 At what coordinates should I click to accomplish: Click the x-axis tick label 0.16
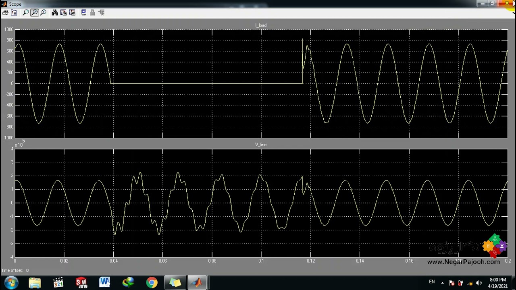409,261
